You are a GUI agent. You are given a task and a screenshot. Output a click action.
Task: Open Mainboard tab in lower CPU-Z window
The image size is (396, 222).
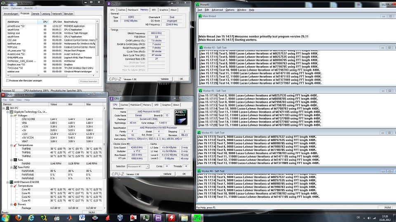135,105
